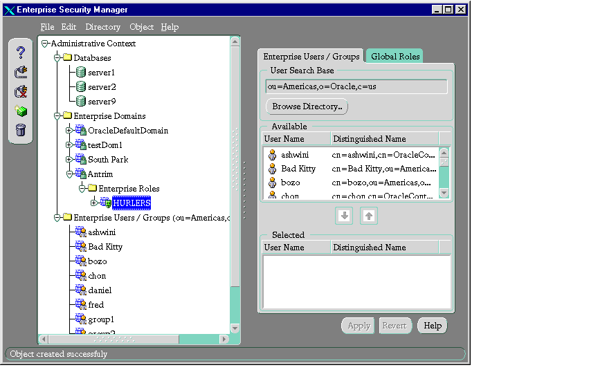Collapse the Databases folder
The width and height of the screenshot is (598, 372).
click(x=57, y=58)
